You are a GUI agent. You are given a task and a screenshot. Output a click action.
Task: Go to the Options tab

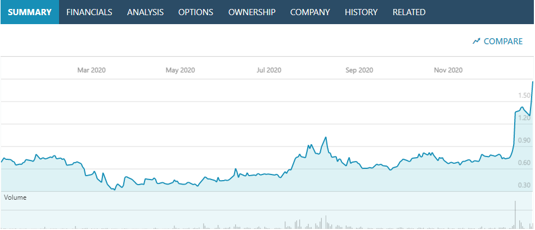coord(196,12)
